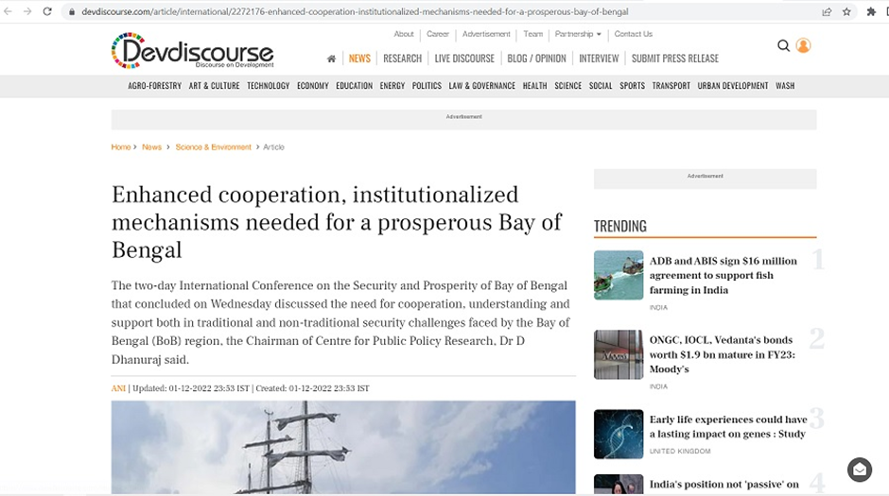Image resolution: width=889 pixels, height=496 pixels.
Task: Open the SUBMIT PRESS RELEASE link
Action: [x=674, y=59]
